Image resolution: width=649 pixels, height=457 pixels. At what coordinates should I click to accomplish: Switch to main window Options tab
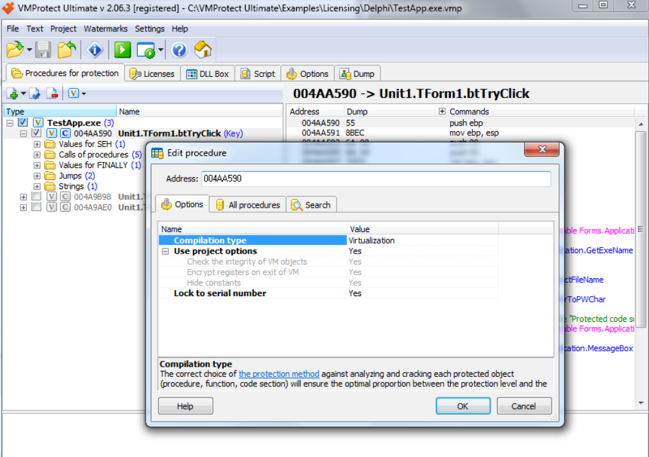[x=308, y=74]
